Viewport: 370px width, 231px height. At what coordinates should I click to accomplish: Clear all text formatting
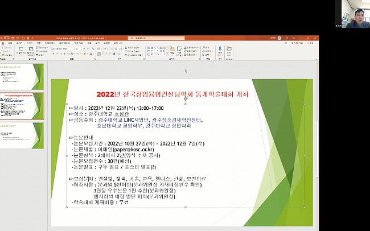pyautogui.click(x=93, y=49)
